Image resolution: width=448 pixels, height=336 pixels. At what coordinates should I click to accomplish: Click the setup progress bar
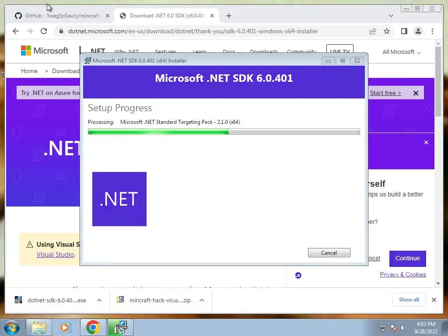click(224, 131)
